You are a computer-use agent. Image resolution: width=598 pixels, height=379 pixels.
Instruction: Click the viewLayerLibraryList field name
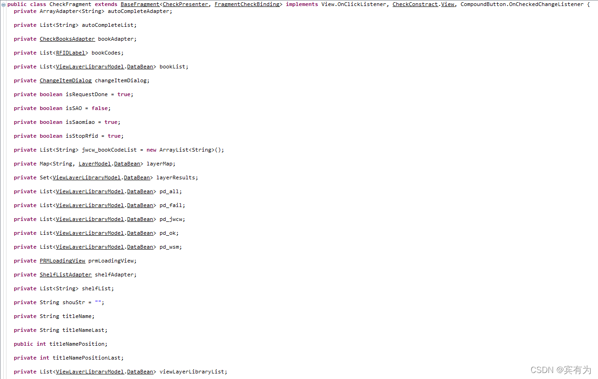[x=192, y=372]
